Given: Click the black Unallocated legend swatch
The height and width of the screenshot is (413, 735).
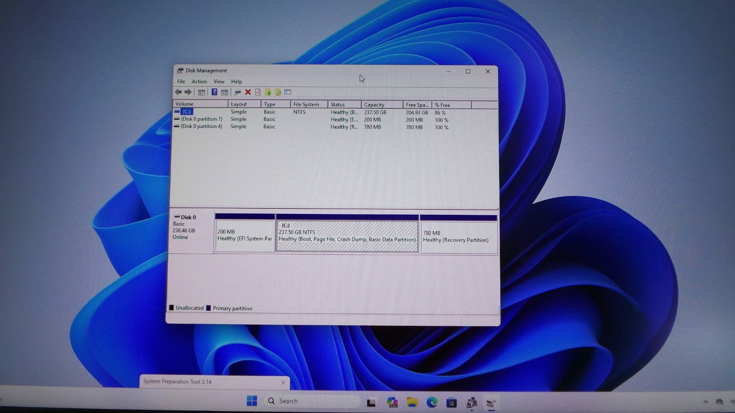Looking at the screenshot, I should [x=171, y=307].
